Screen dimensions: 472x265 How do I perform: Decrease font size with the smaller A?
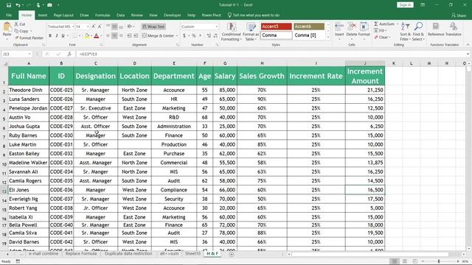[x=100, y=26]
